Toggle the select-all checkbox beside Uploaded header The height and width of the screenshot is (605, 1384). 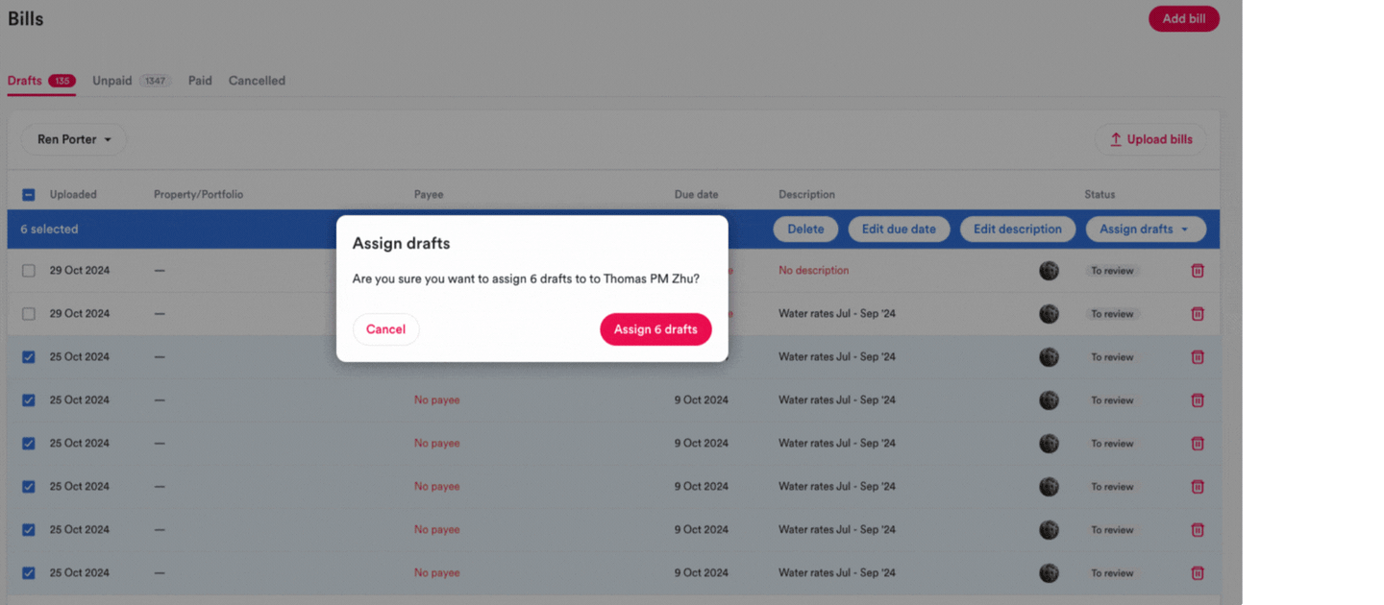[x=29, y=195]
